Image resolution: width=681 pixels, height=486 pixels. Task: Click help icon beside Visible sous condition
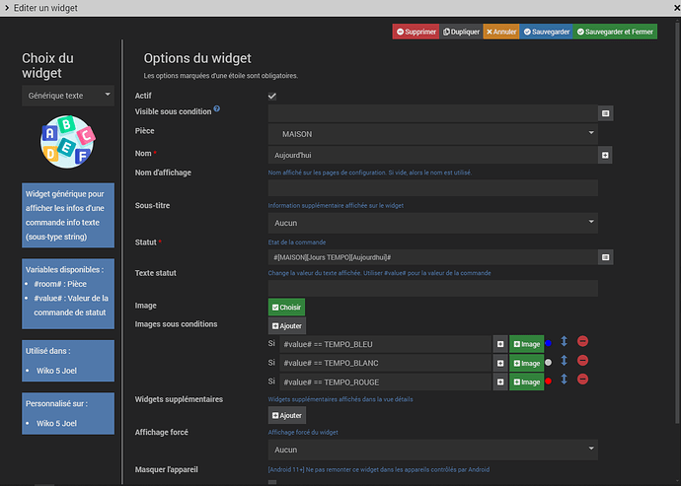click(x=217, y=109)
